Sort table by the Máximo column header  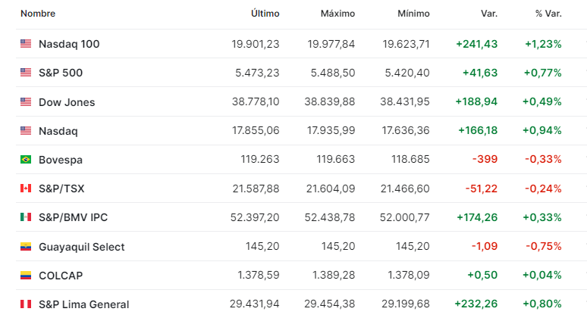point(337,14)
